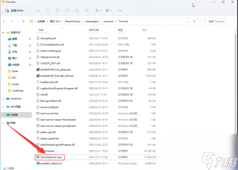The image size is (238, 170).
Task: Select the CSteamworks.dll file icon
Action: (x=38, y=57)
